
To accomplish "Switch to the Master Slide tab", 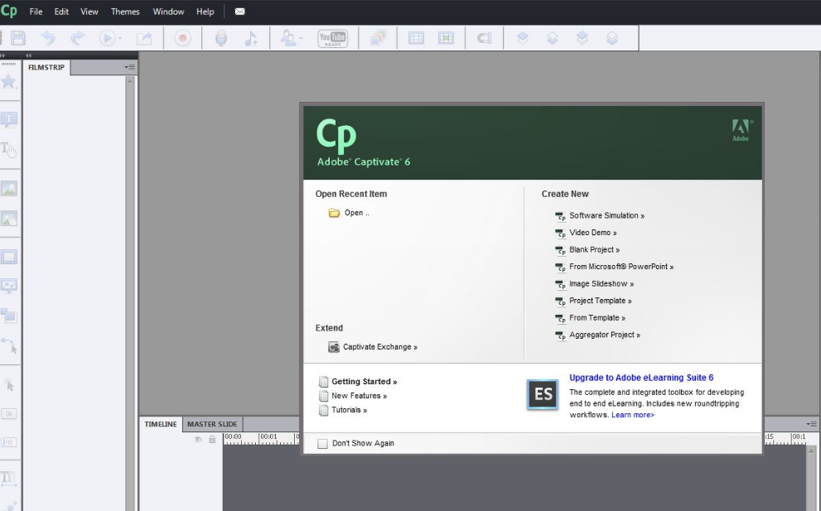I will pos(212,424).
